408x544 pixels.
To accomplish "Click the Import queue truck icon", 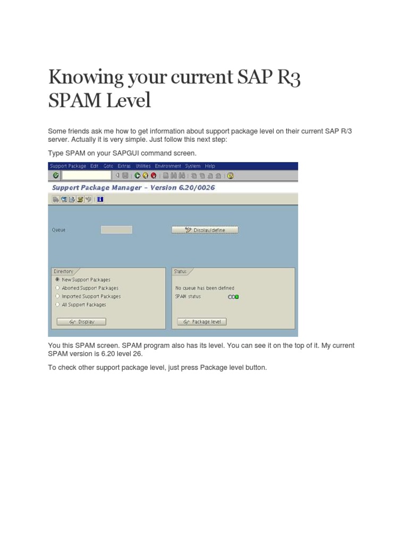I will [x=55, y=199].
